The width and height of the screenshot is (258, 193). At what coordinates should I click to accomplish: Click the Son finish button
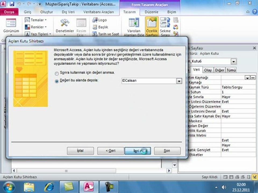pos(167,151)
